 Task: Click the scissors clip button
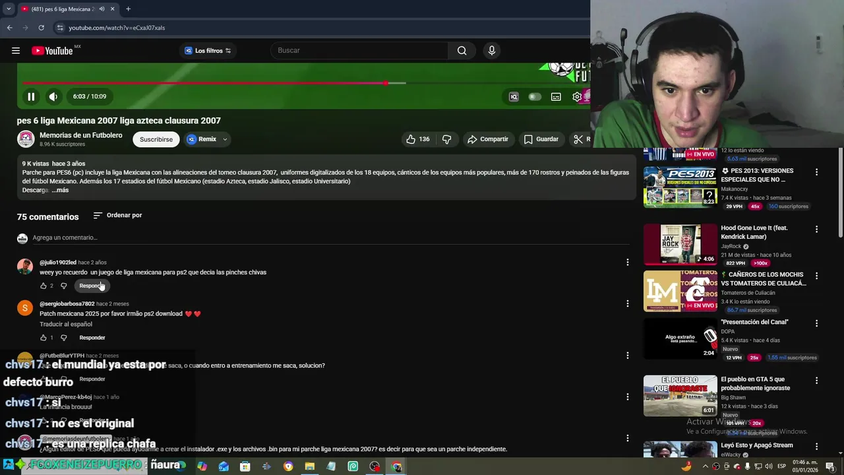click(x=580, y=139)
